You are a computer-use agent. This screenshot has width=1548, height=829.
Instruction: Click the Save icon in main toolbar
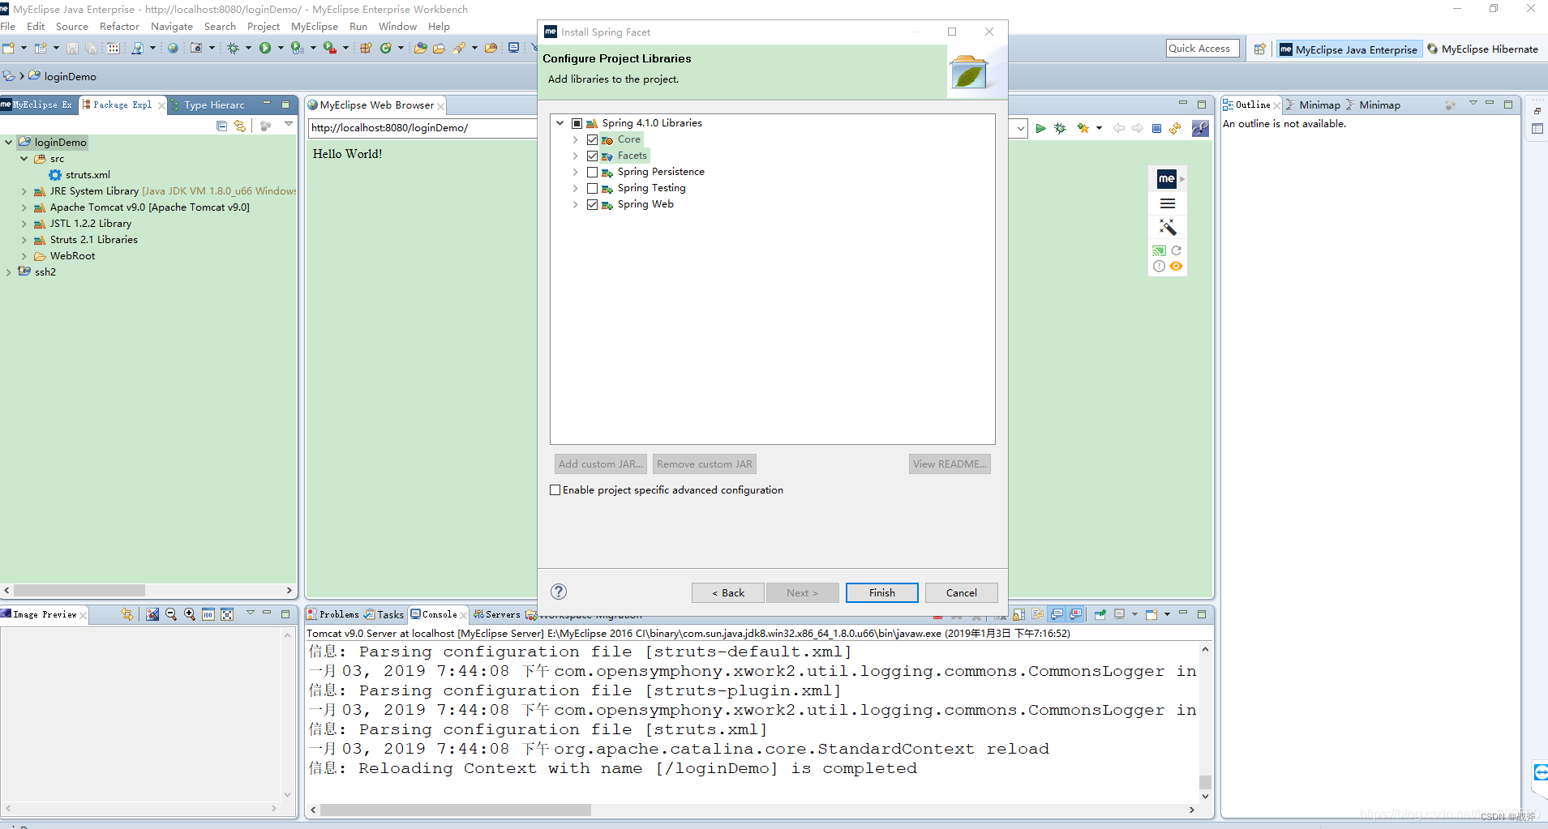click(72, 49)
